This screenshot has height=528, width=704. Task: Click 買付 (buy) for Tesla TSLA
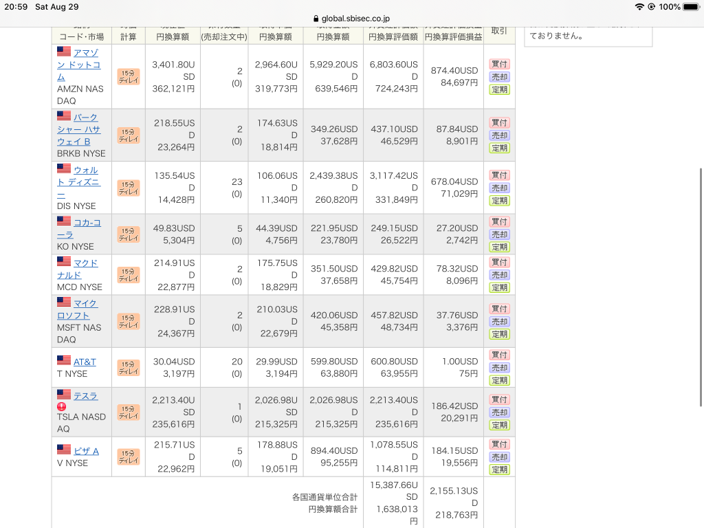[499, 399]
